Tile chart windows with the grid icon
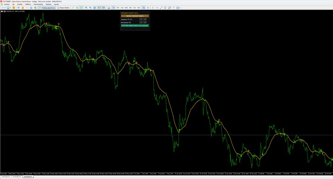The width and height of the screenshot is (333, 179). (x=94, y=8)
